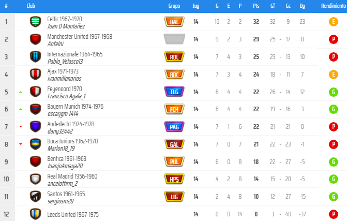Viewport: 347px width, 221px height.
Task: Open manager profile Juan D Montañez
Action: 66,26
